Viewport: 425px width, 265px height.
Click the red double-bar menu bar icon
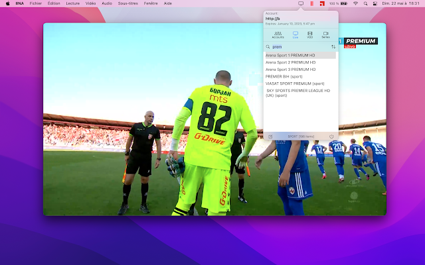[x=311, y=3]
